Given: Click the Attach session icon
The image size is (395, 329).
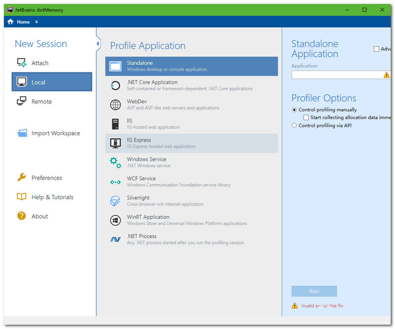Looking at the screenshot, I should 22,63.
